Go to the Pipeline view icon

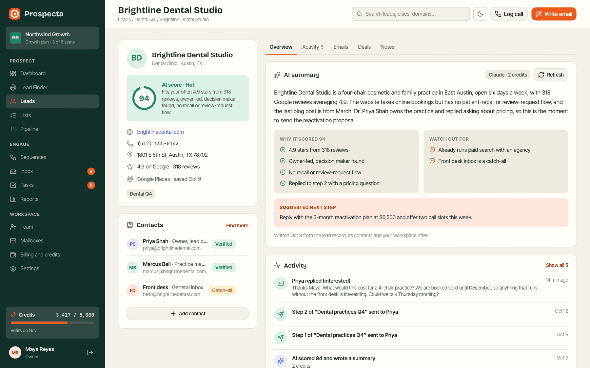(x=13, y=129)
